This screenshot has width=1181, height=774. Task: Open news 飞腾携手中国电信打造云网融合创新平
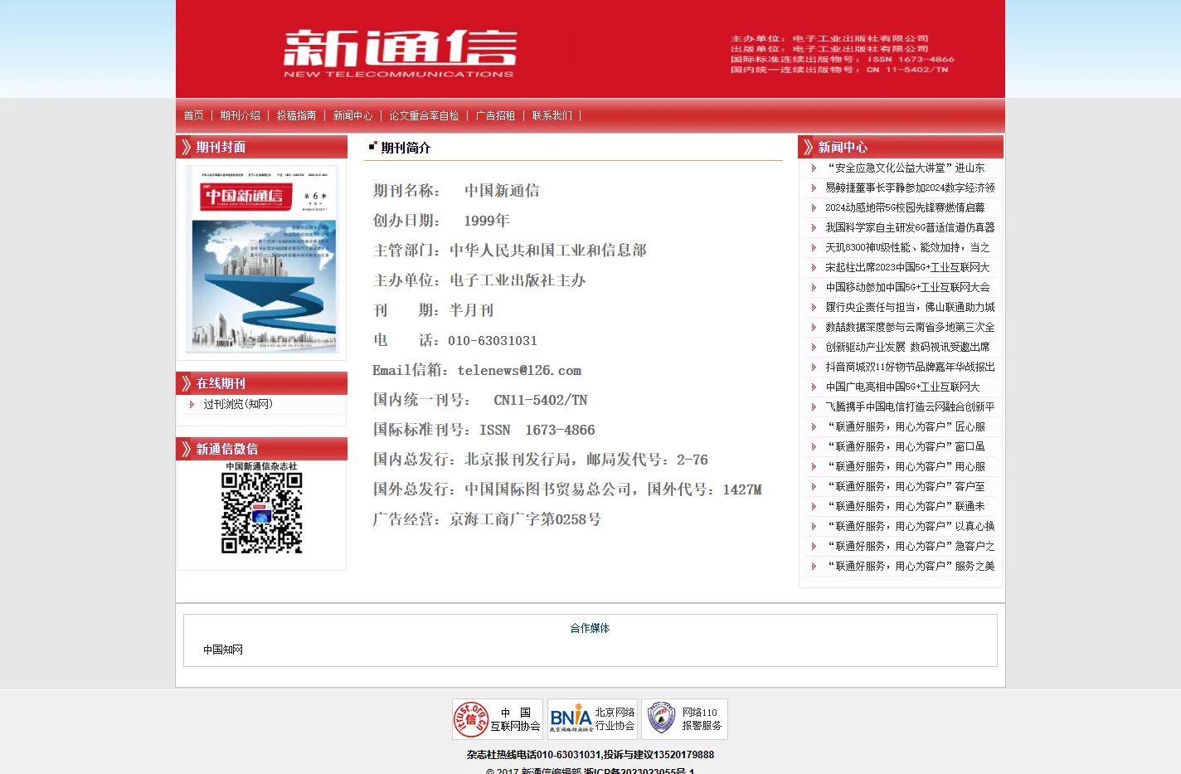[910, 406]
